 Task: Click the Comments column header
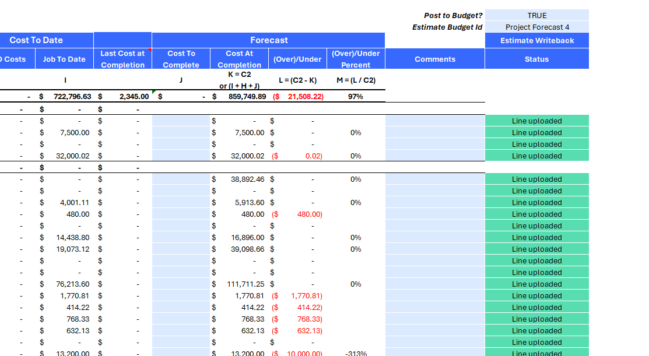435,59
